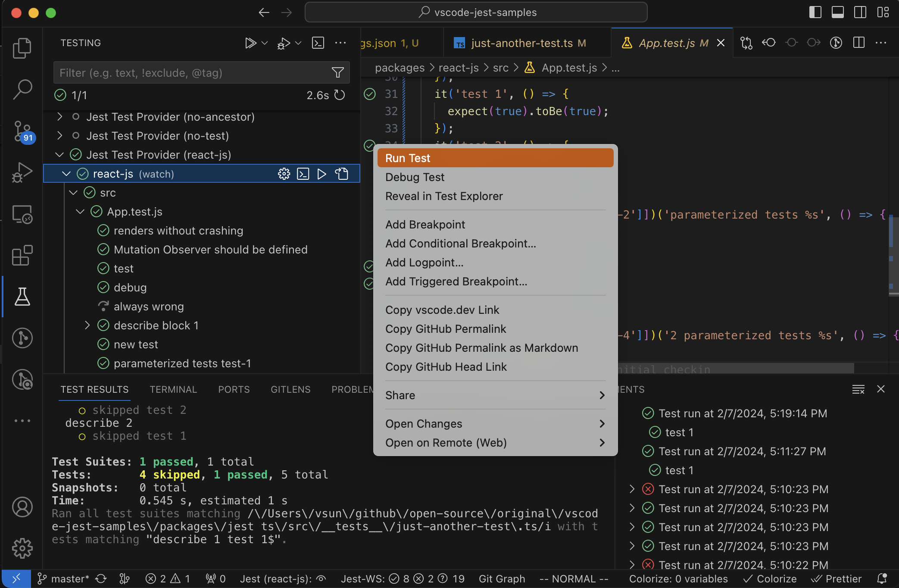The height and width of the screenshot is (588, 899).
Task: Toggle primary sidebar layout button
Action: (815, 12)
